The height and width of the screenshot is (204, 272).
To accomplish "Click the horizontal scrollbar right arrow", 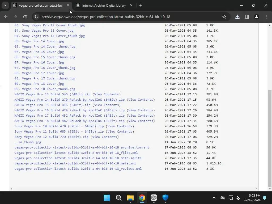I will point(256,189).
